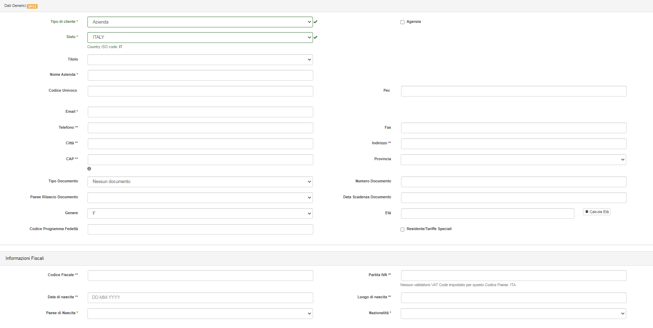Click the ALL badge next to Dati Generici
The image size is (653, 328).
[32, 6]
